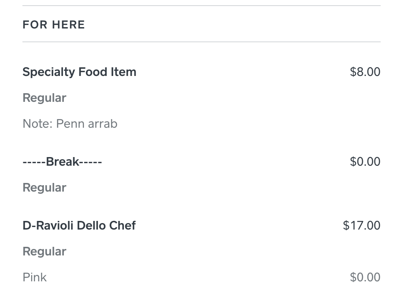The image size is (410, 296).
Task: Select the word Specialty in the first item
Action: (49, 72)
